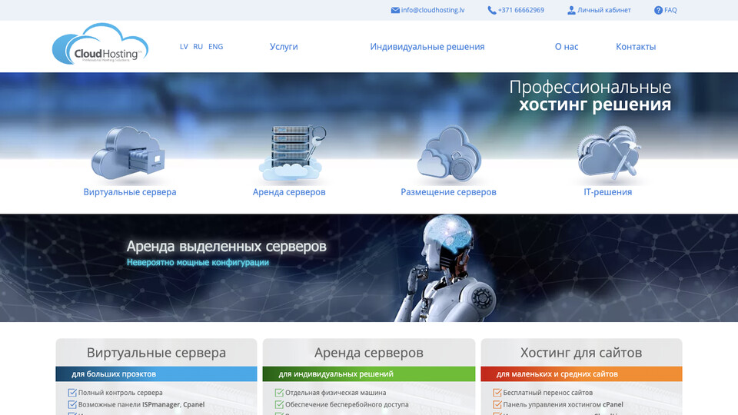
Task: Click the text Обеспечение бесперебойного доступа
Action: pyautogui.click(x=347, y=404)
